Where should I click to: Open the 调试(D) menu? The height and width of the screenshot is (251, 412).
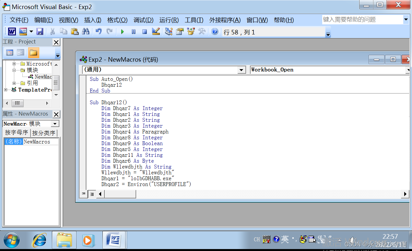click(144, 20)
